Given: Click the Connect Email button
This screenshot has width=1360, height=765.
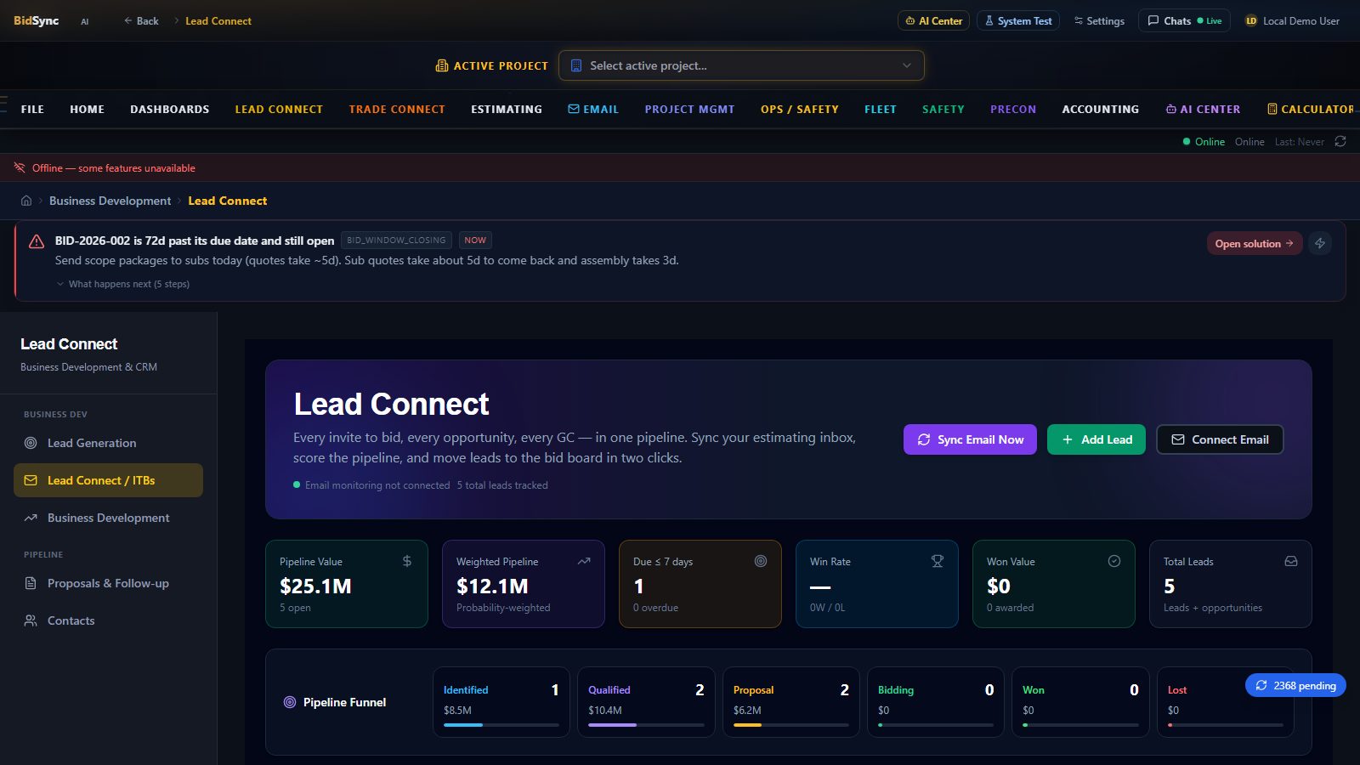Looking at the screenshot, I should point(1220,439).
